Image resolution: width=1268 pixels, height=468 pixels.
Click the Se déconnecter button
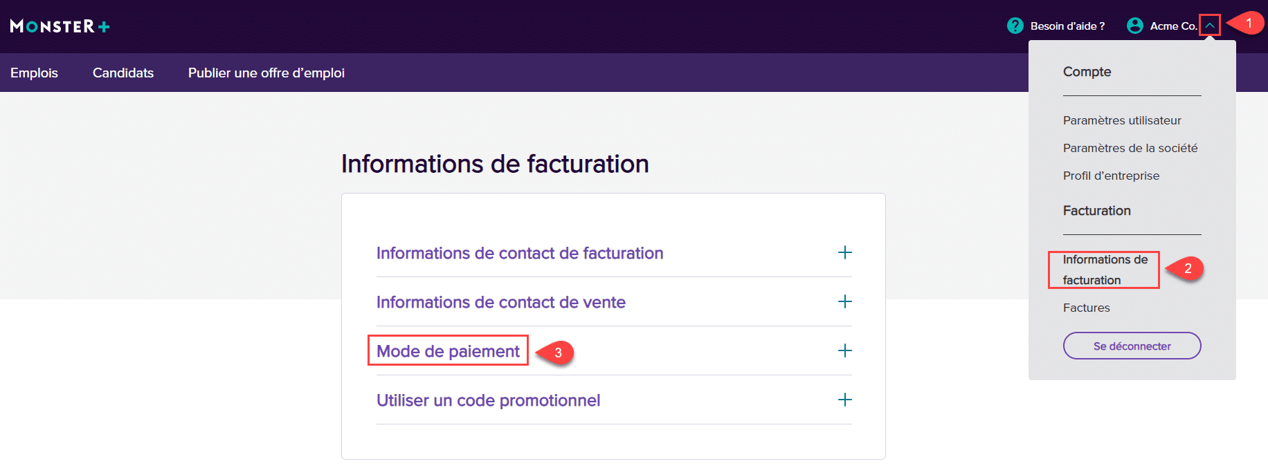click(x=1132, y=346)
